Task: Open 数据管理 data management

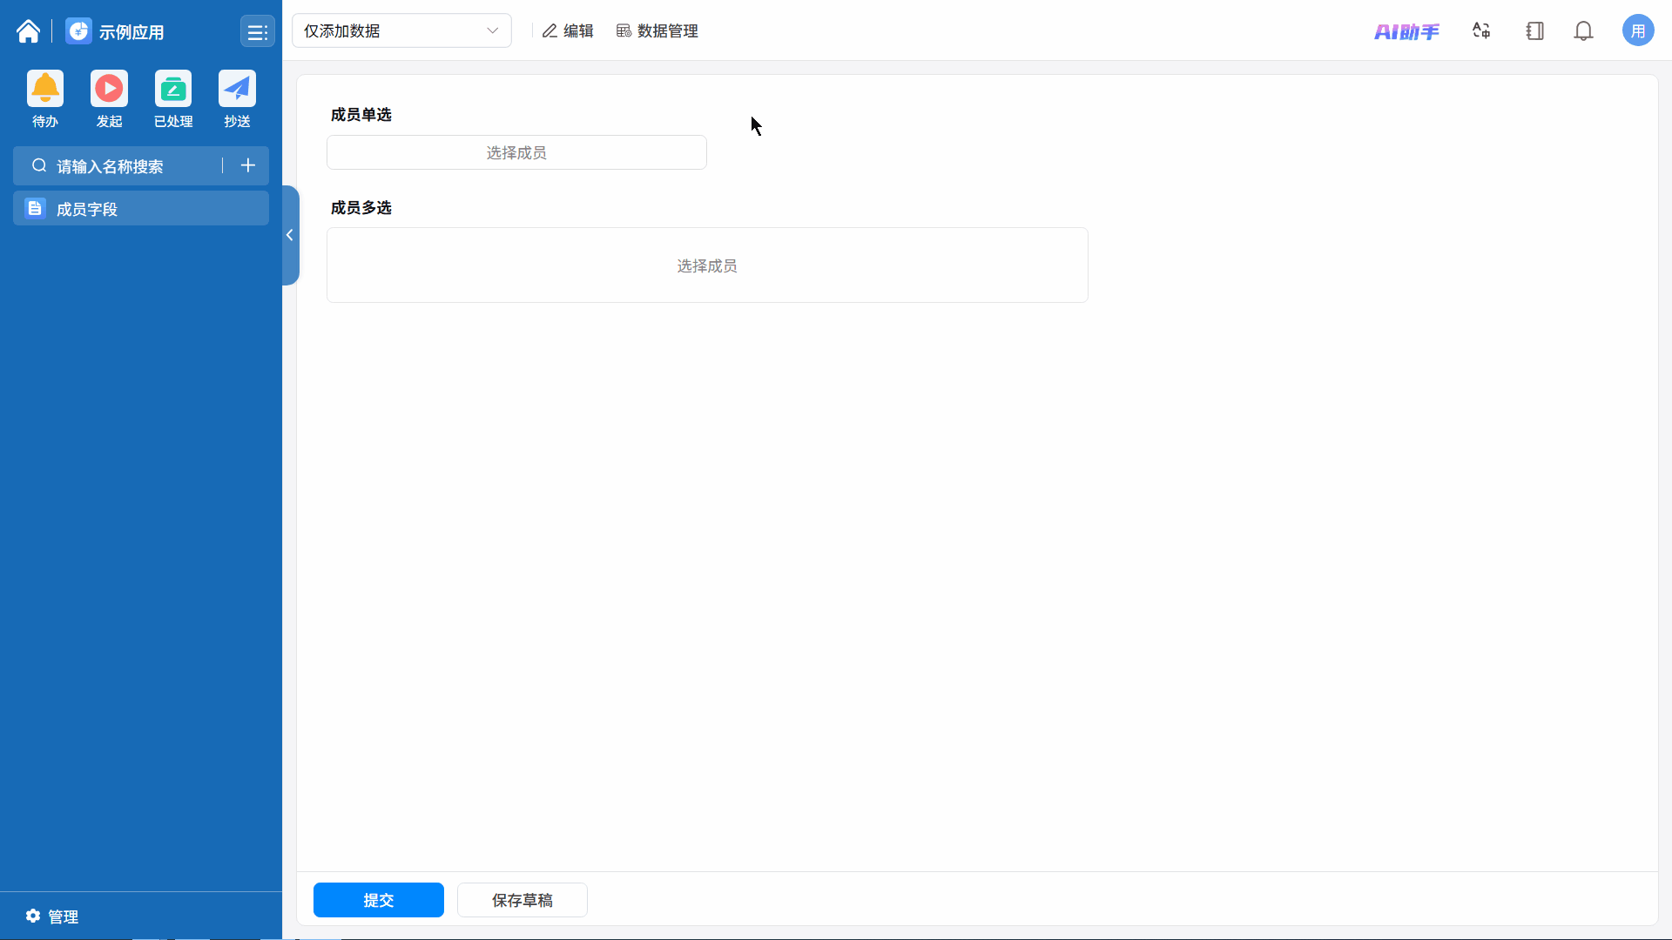Action: click(657, 31)
